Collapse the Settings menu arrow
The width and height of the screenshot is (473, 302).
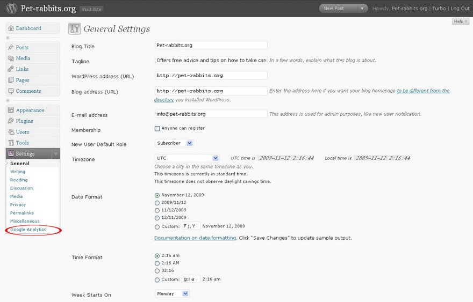coord(56,153)
